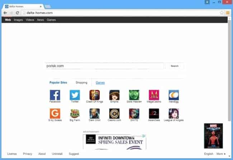The width and height of the screenshot is (233, 160).
Task: Open the SMITE game icon
Action: (134, 114)
